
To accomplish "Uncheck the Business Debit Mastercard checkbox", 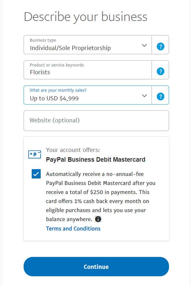I will [36, 174].
